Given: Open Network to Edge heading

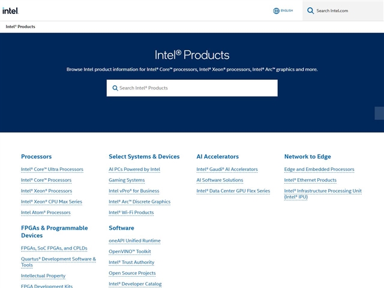Looking at the screenshot, I should click(x=308, y=157).
